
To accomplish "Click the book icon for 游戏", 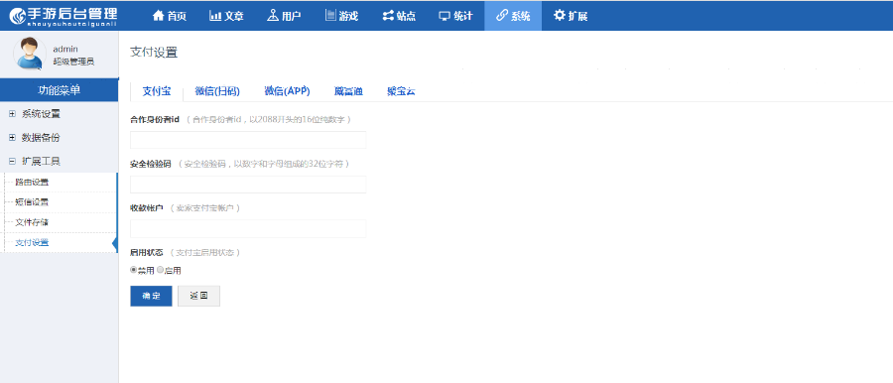I will click(330, 16).
